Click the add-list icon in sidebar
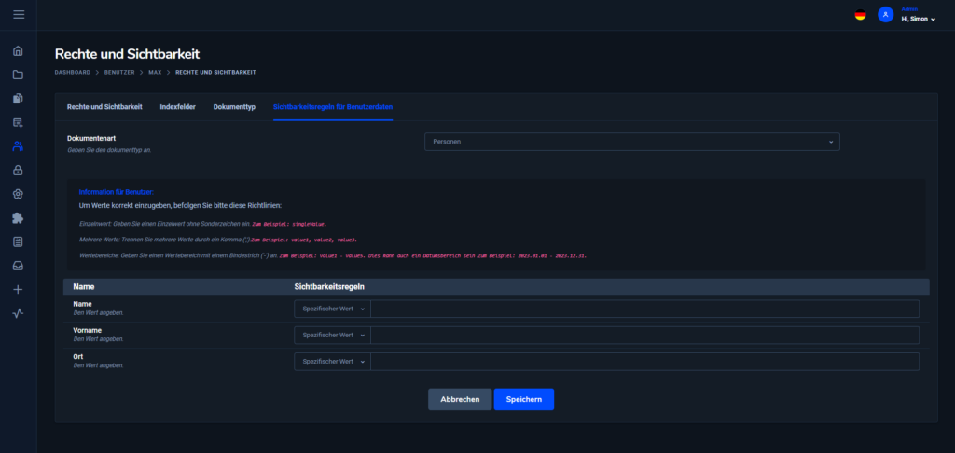Viewport: 955px width, 453px height. tap(19, 122)
